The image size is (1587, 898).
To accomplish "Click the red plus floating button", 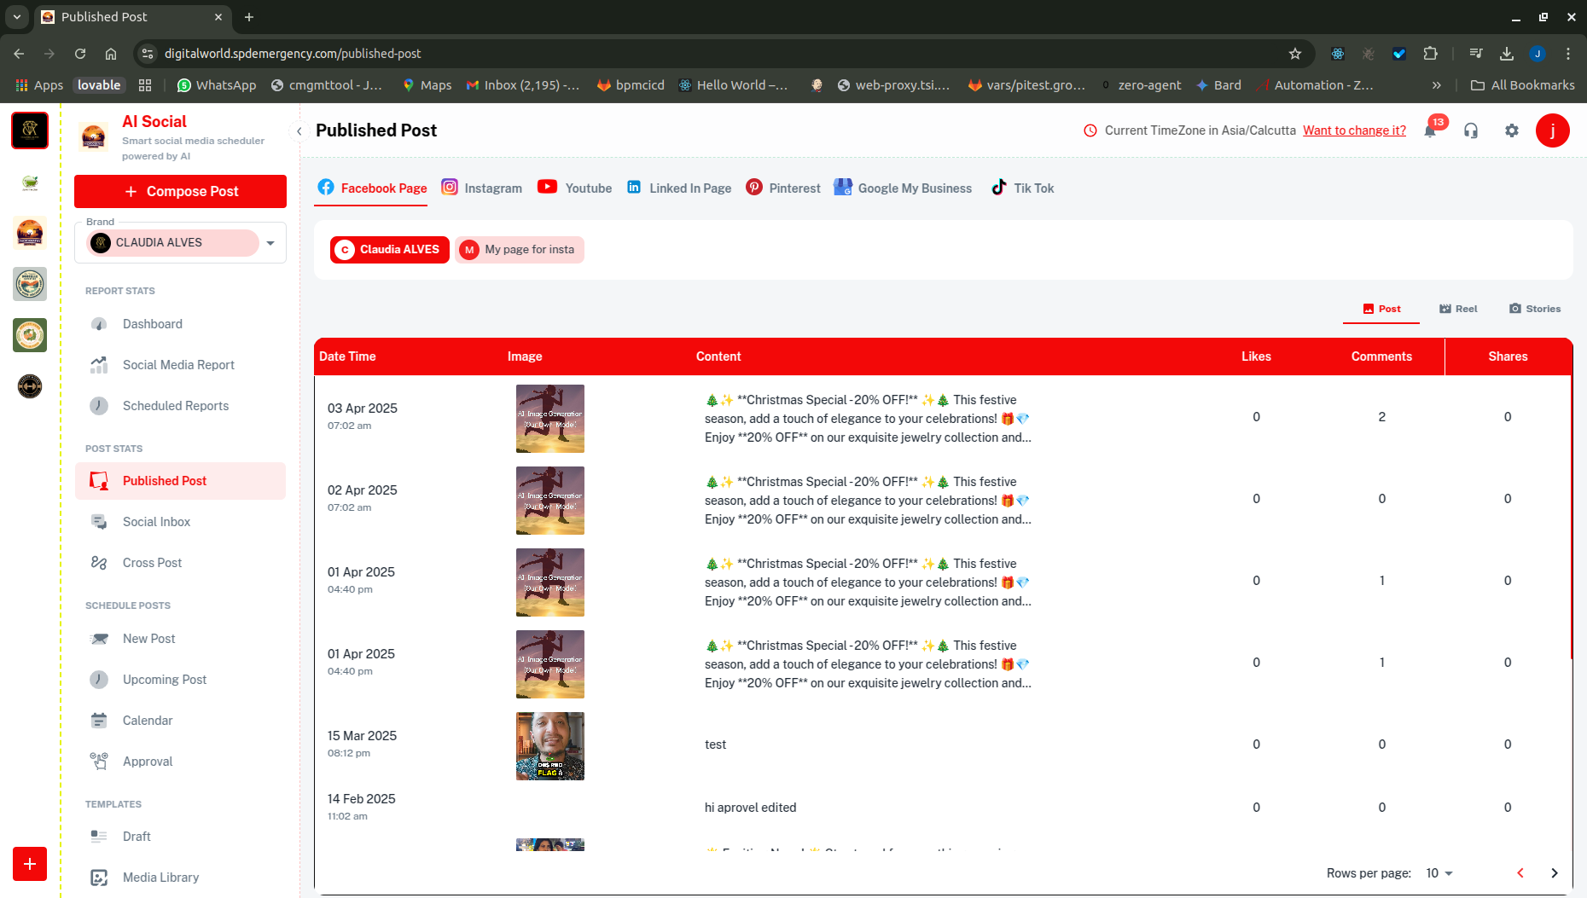I will coord(30,864).
